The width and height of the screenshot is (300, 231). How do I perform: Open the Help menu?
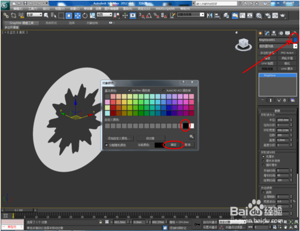tap(185, 9)
